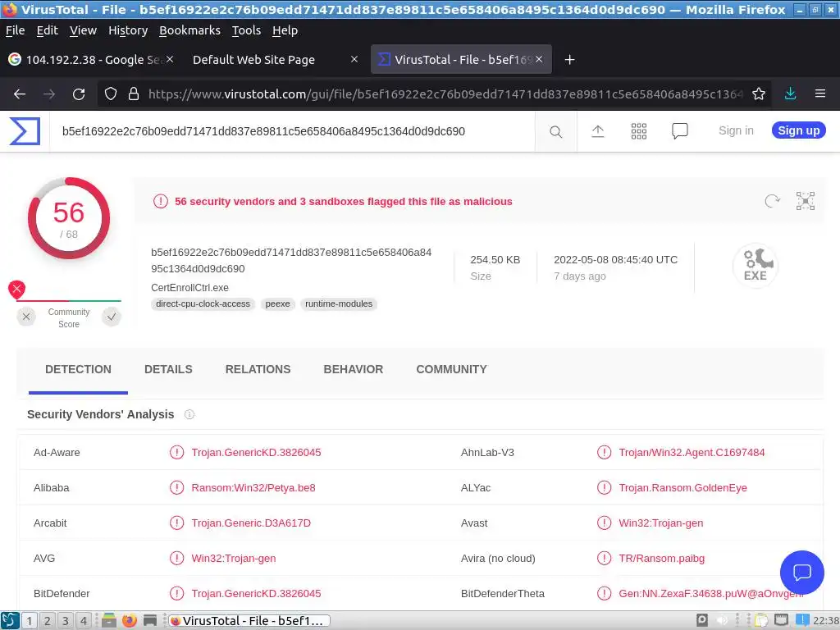840x630 pixels.
Task: Switch to the DETAILS tab
Action: [x=168, y=369]
